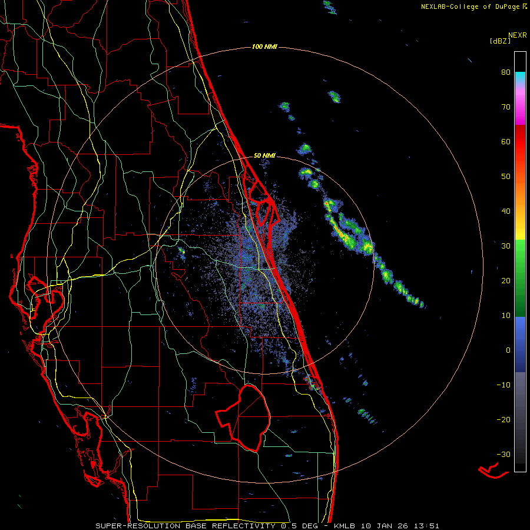Click the 60 value on dBZ scale
The image size is (530, 530).
506,141
